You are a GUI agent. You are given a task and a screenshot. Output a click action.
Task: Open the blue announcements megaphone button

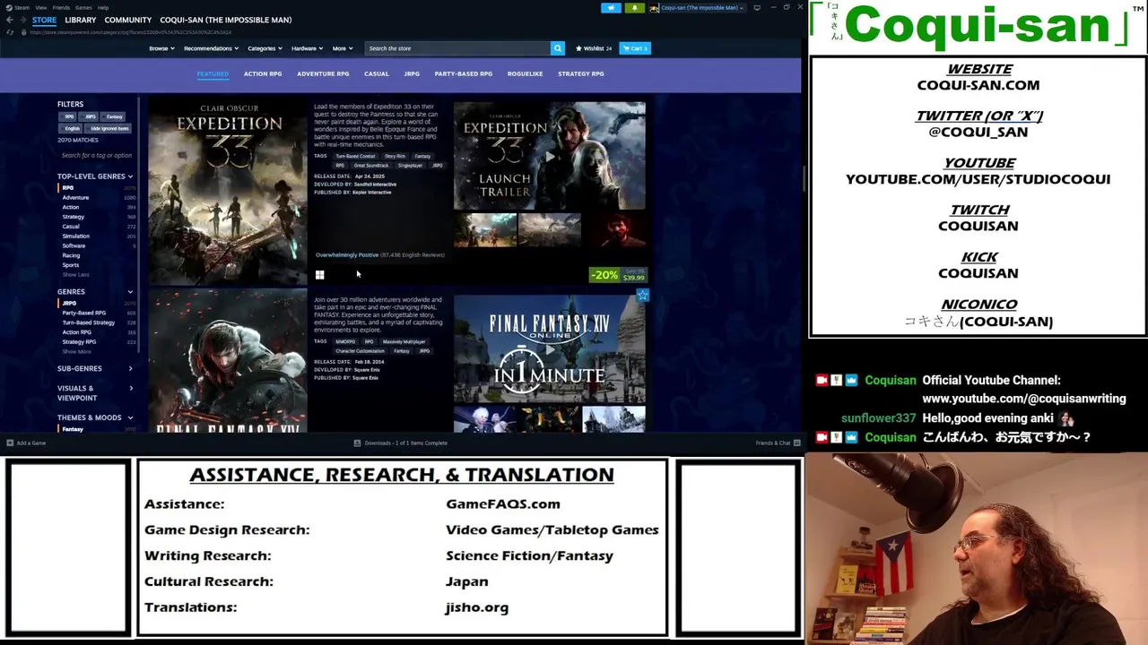pyautogui.click(x=611, y=8)
